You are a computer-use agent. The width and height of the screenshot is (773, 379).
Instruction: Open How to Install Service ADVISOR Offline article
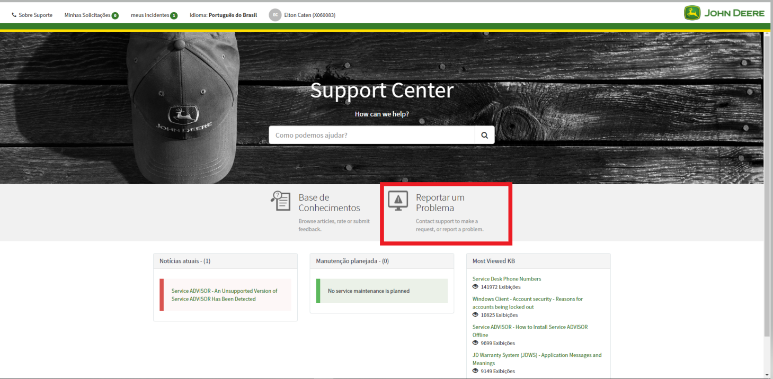pos(530,331)
